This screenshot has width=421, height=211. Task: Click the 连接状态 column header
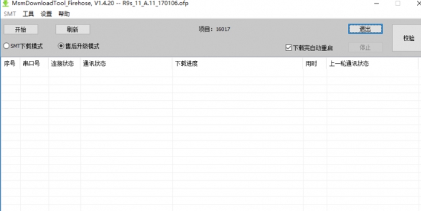click(64, 64)
